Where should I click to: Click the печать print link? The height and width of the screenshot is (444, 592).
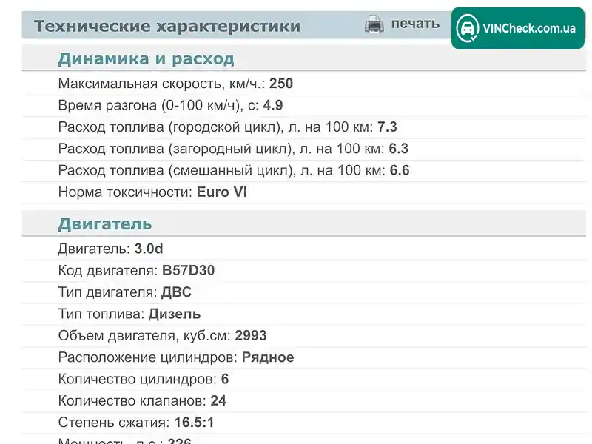click(x=415, y=24)
